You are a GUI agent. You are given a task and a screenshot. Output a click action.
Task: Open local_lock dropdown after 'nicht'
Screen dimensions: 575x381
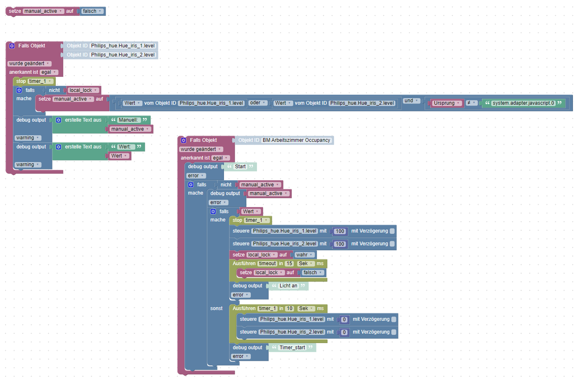click(84, 90)
